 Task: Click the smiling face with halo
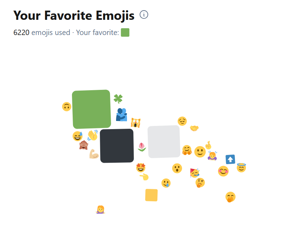(x=241, y=167)
